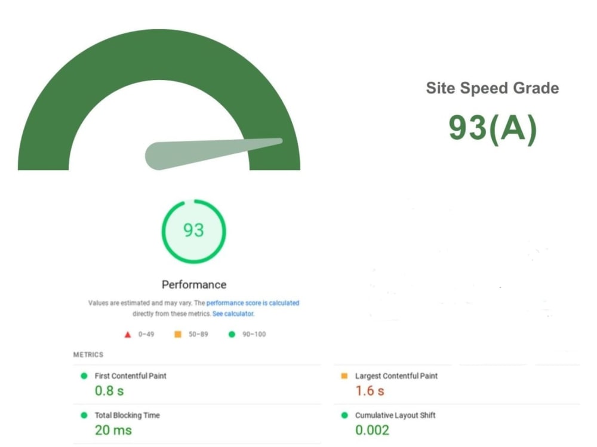Select the 'Cumulative Layout Shift' metric label
Screen dimensions: 597x447
(x=395, y=415)
